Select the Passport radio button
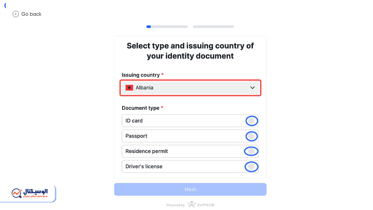The image size is (373, 210). [251, 136]
